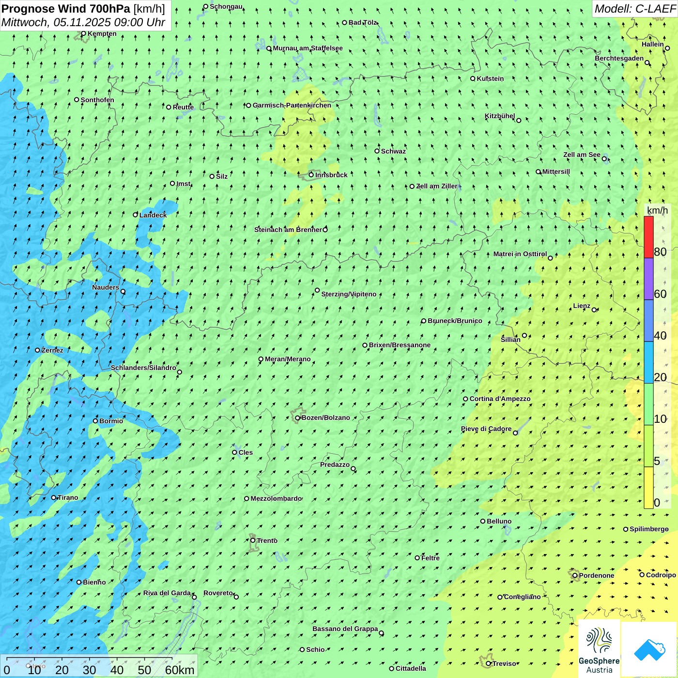
Task: Click the Cortina d'Ampezzo label
Action: pyautogui.click(x=500, y=399)
